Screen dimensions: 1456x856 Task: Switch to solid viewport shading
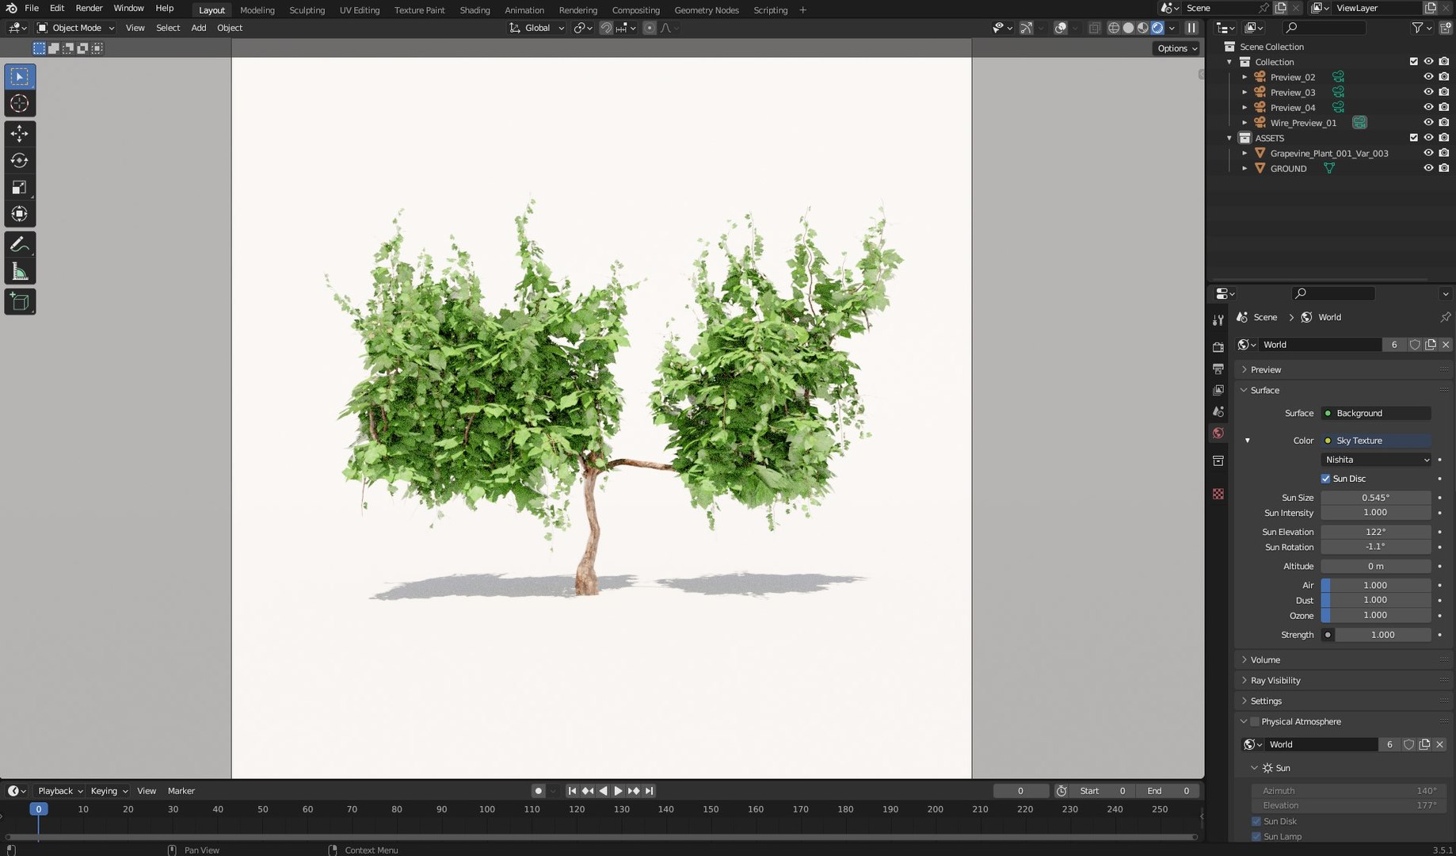click(1128, 28)
